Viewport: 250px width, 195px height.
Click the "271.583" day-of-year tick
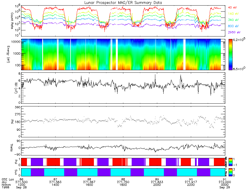pos(55,182)
